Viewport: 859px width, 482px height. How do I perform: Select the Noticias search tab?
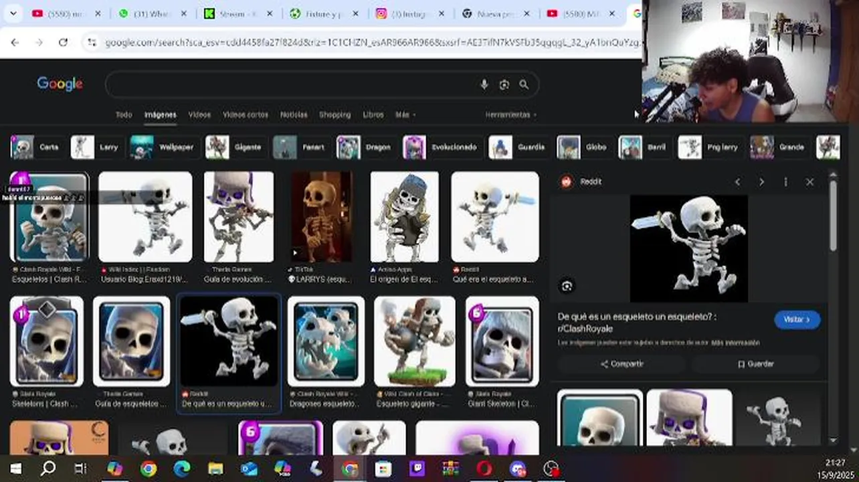tap(294, 114)
